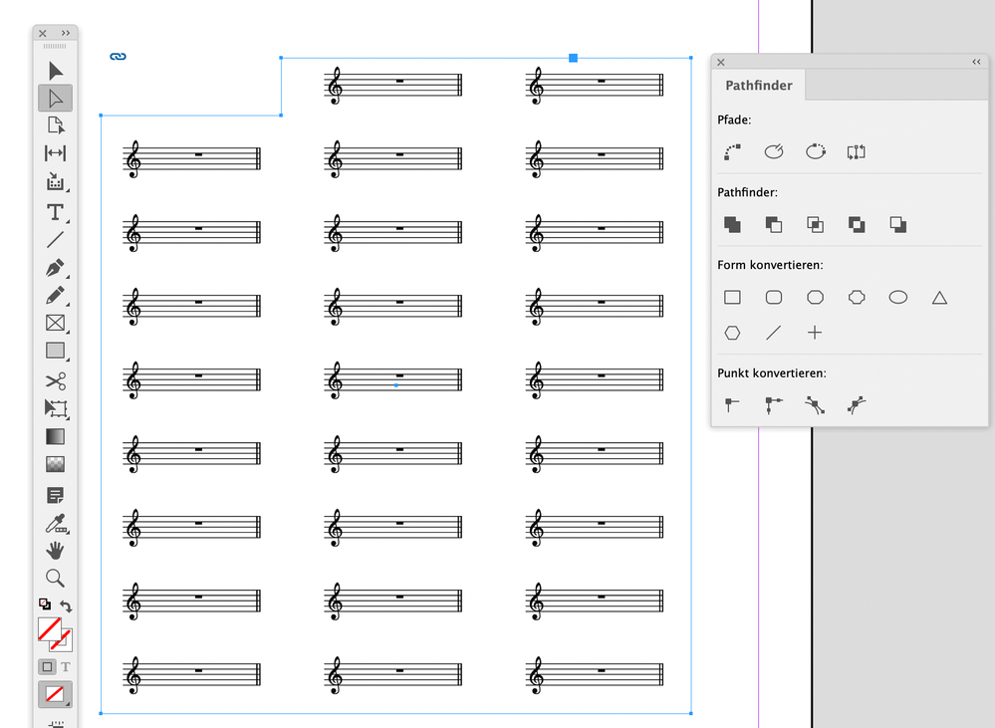Toggle formatting affects container
Viewport: 995px width, 728px height.
click(47, 666)
